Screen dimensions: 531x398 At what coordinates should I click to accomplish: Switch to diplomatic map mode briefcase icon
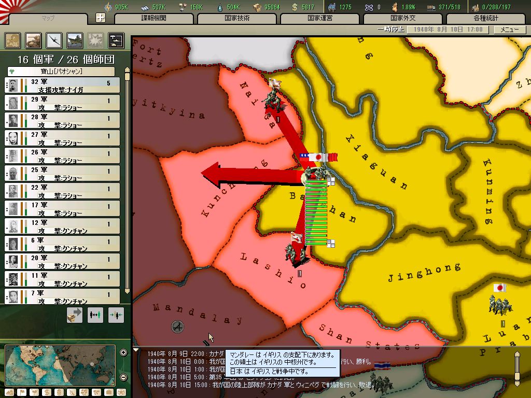tap(109, 393)
